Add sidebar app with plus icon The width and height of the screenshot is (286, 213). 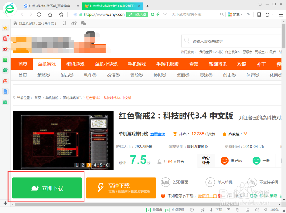pos(5,203)
